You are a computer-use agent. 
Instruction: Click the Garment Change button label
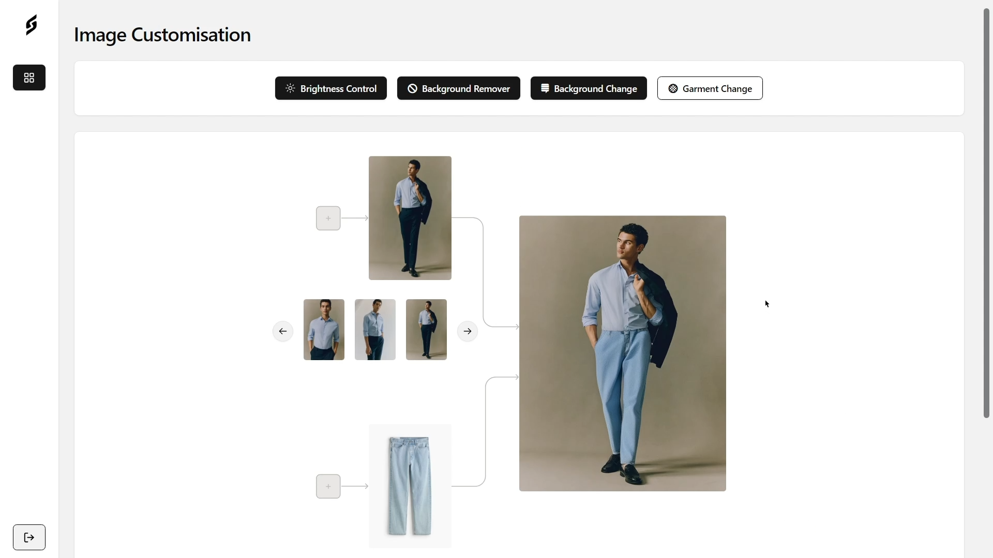717,88
